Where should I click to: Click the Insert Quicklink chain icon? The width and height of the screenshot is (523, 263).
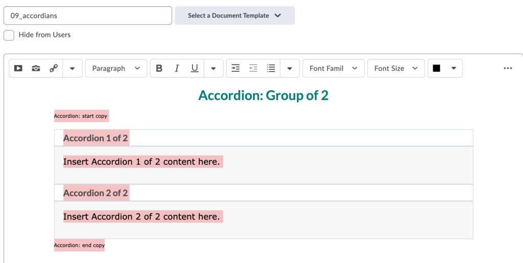[53, 68]
